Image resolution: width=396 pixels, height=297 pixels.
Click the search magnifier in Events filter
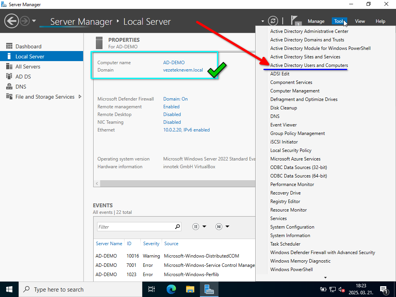tap(178, 227)
